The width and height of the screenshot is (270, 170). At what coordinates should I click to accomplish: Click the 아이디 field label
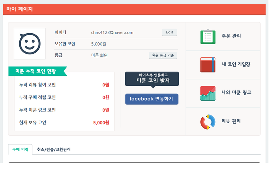(x=60, y=32)
